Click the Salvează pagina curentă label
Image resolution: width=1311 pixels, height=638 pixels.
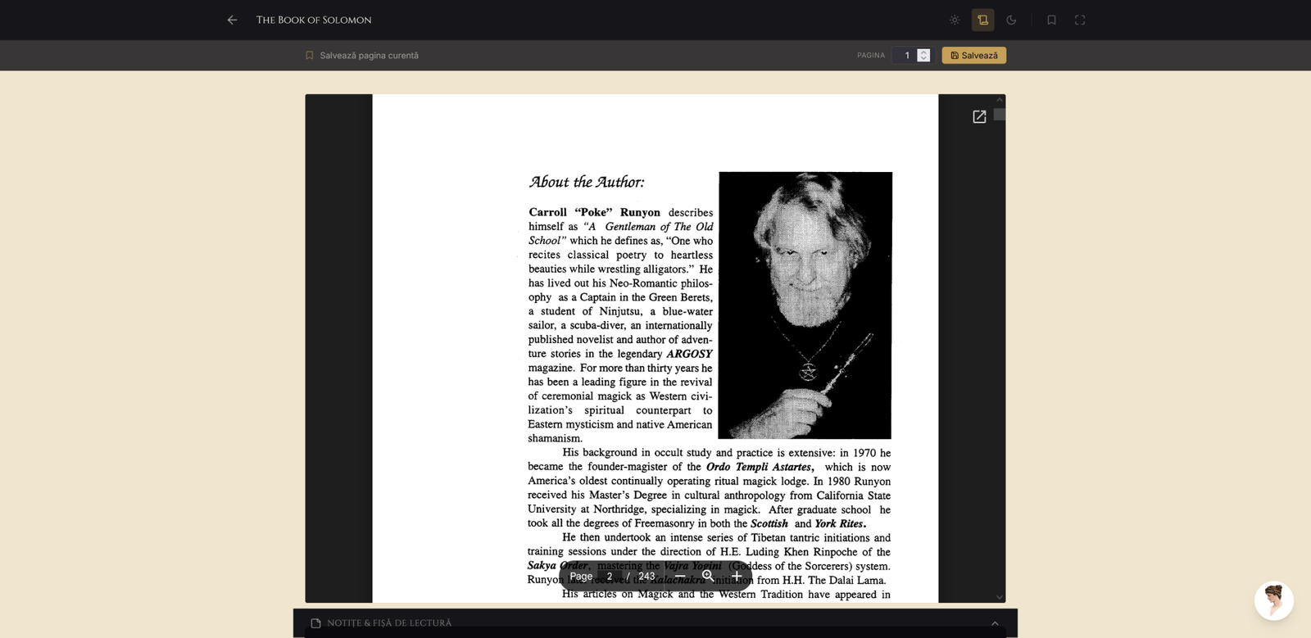369,56
